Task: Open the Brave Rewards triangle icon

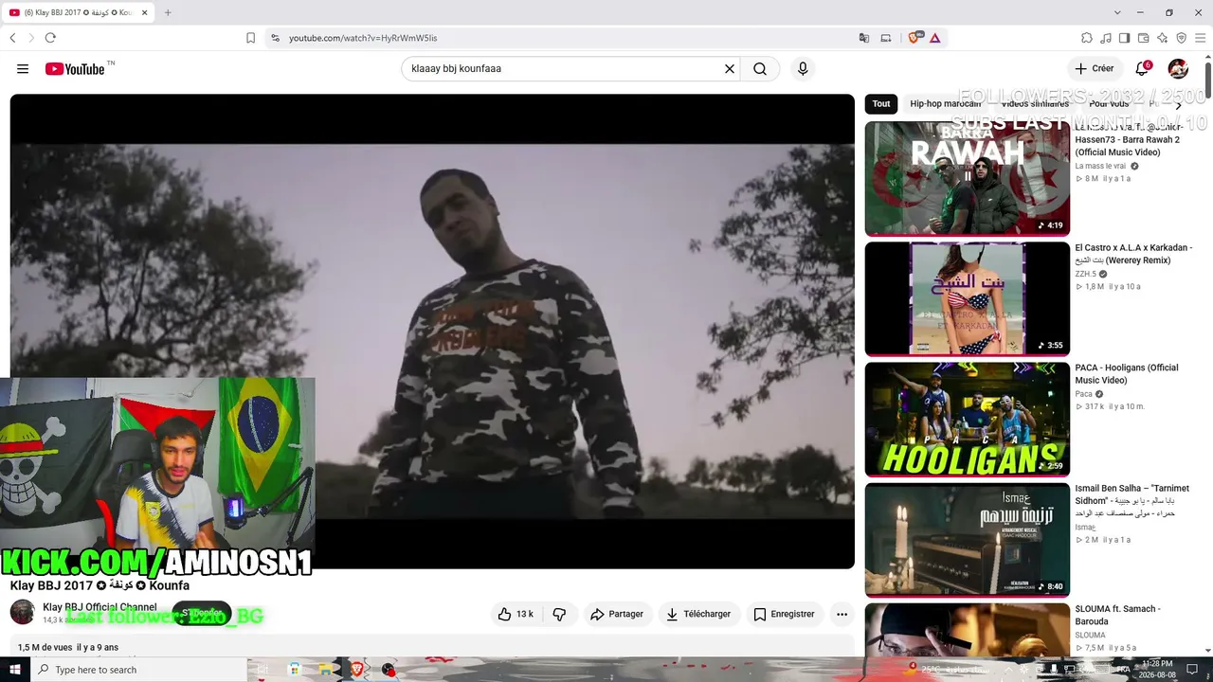Action: click(934, 38)
